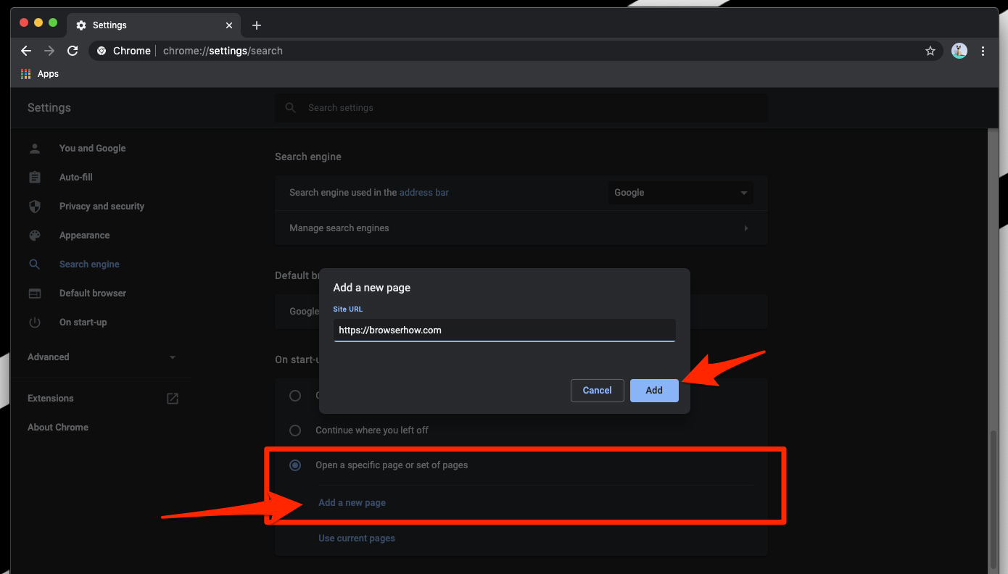Click the Auto-fill clipboard icon

pyautogui.click(x=34, y=178)
